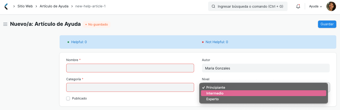Focus the Nombre input field
The image size is (340, 110).
point(130,68)
